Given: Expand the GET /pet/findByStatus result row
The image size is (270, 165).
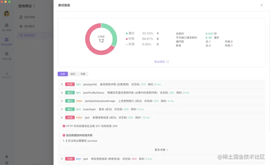Looking at the screenshot, I should 62,93.
